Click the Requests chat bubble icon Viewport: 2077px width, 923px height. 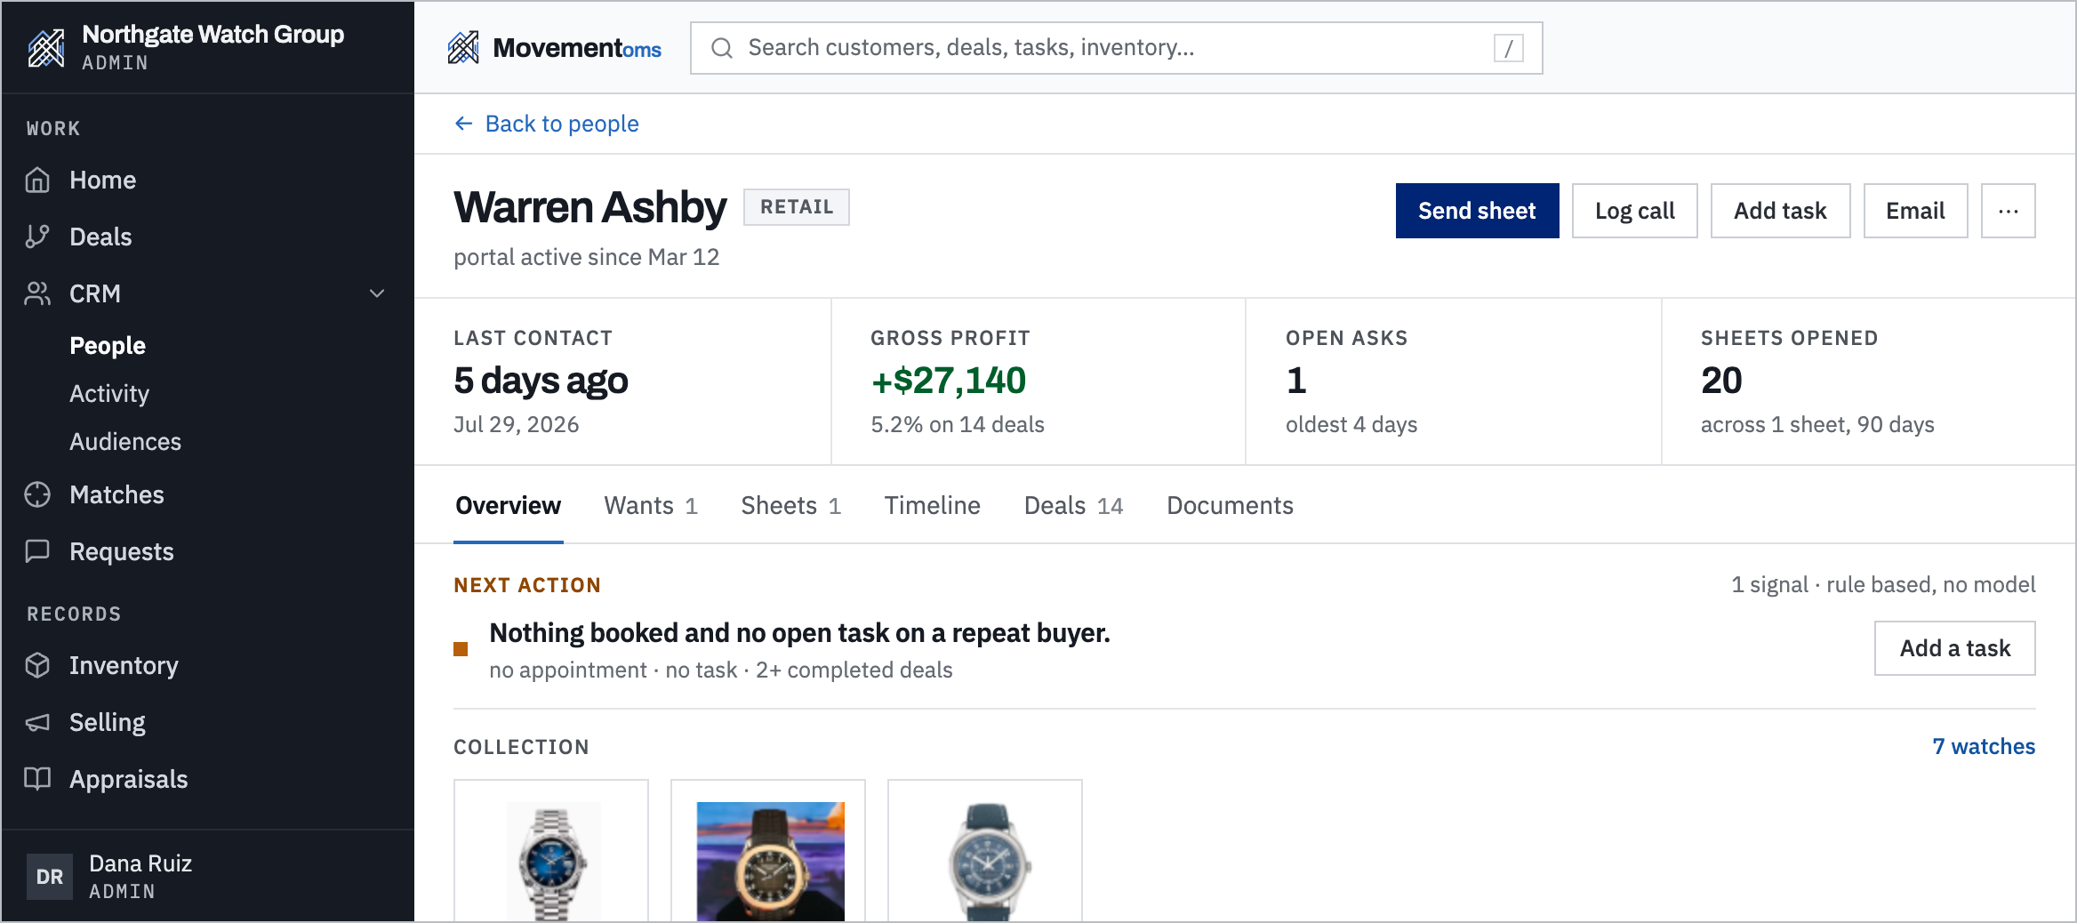pyautogui.click(x=37, y=551)
